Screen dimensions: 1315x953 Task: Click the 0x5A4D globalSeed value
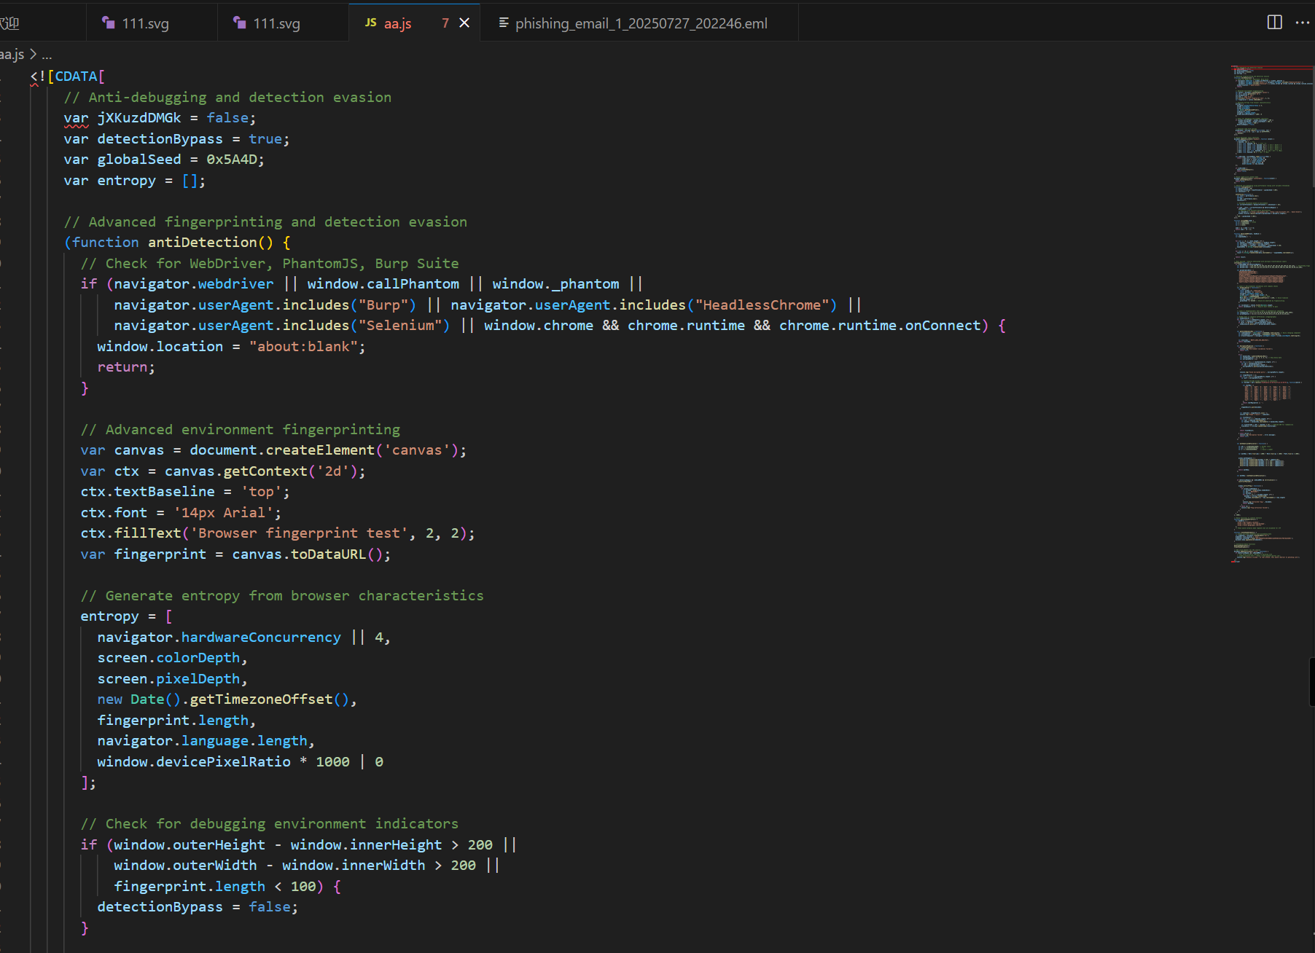pyautogui.click(x=231, y=160)
